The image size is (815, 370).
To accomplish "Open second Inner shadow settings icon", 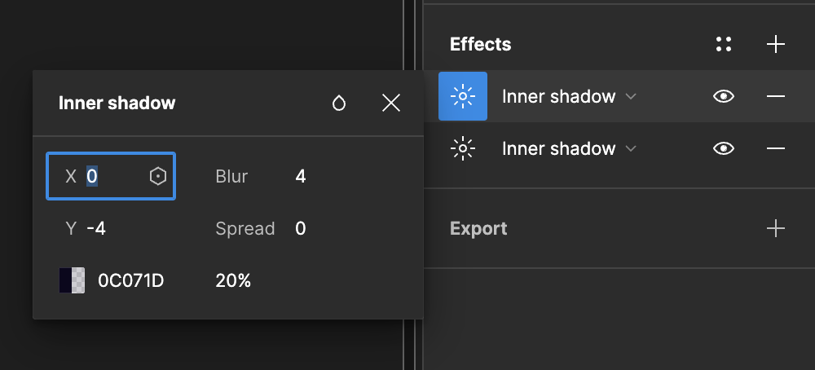I will click(x=463, y=148).
